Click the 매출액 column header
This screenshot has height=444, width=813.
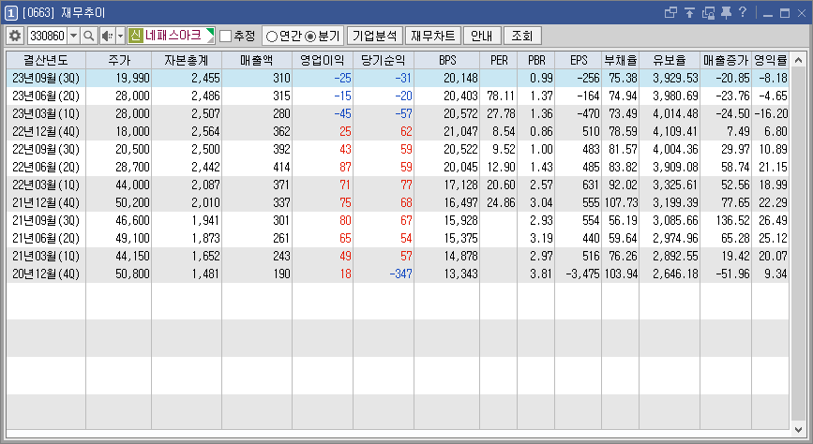257,60
